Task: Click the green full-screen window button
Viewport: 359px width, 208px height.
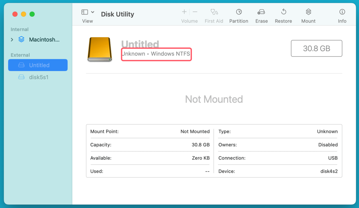Action: pos(32,14)
